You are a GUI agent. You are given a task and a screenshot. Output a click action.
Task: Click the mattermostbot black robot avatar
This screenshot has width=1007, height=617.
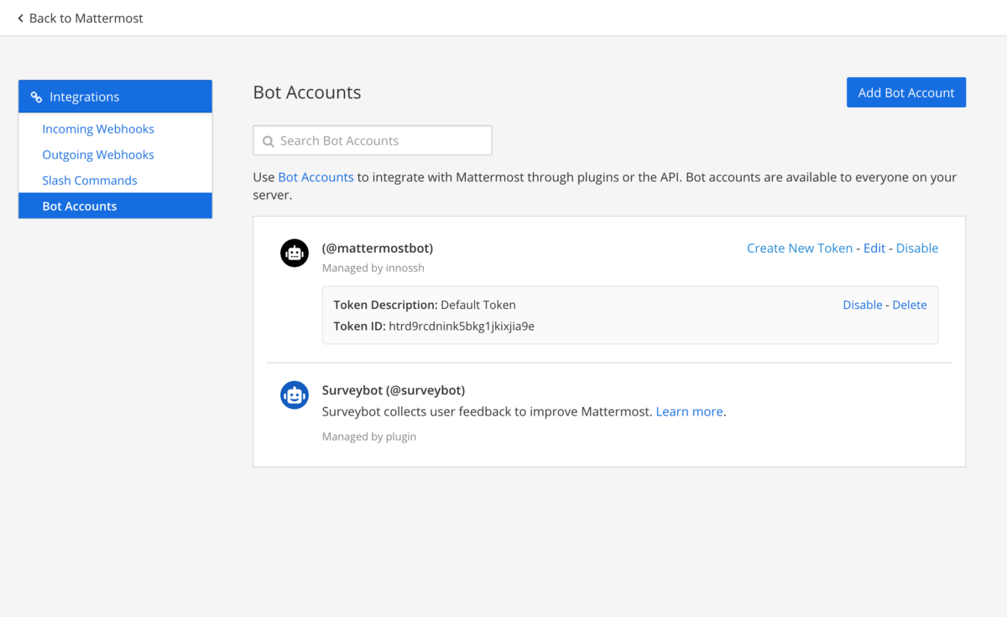click(295, 253)
